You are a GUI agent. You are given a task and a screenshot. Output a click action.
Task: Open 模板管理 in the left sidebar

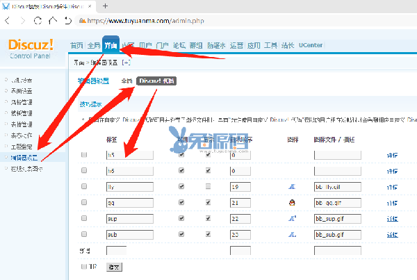[x=22, y=113]
